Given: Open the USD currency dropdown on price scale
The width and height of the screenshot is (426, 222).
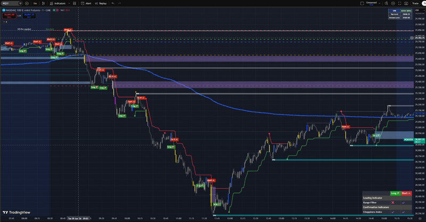Looking at the screenshot, I should click(420, 10).
